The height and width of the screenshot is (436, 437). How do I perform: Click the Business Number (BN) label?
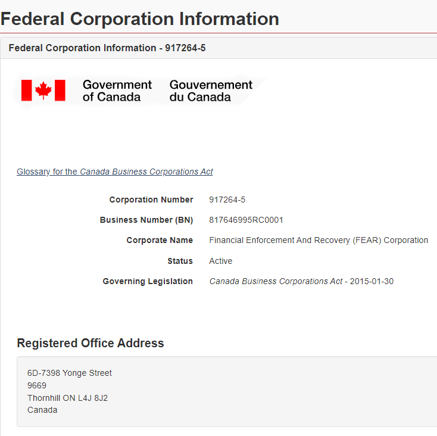point(146,220)
